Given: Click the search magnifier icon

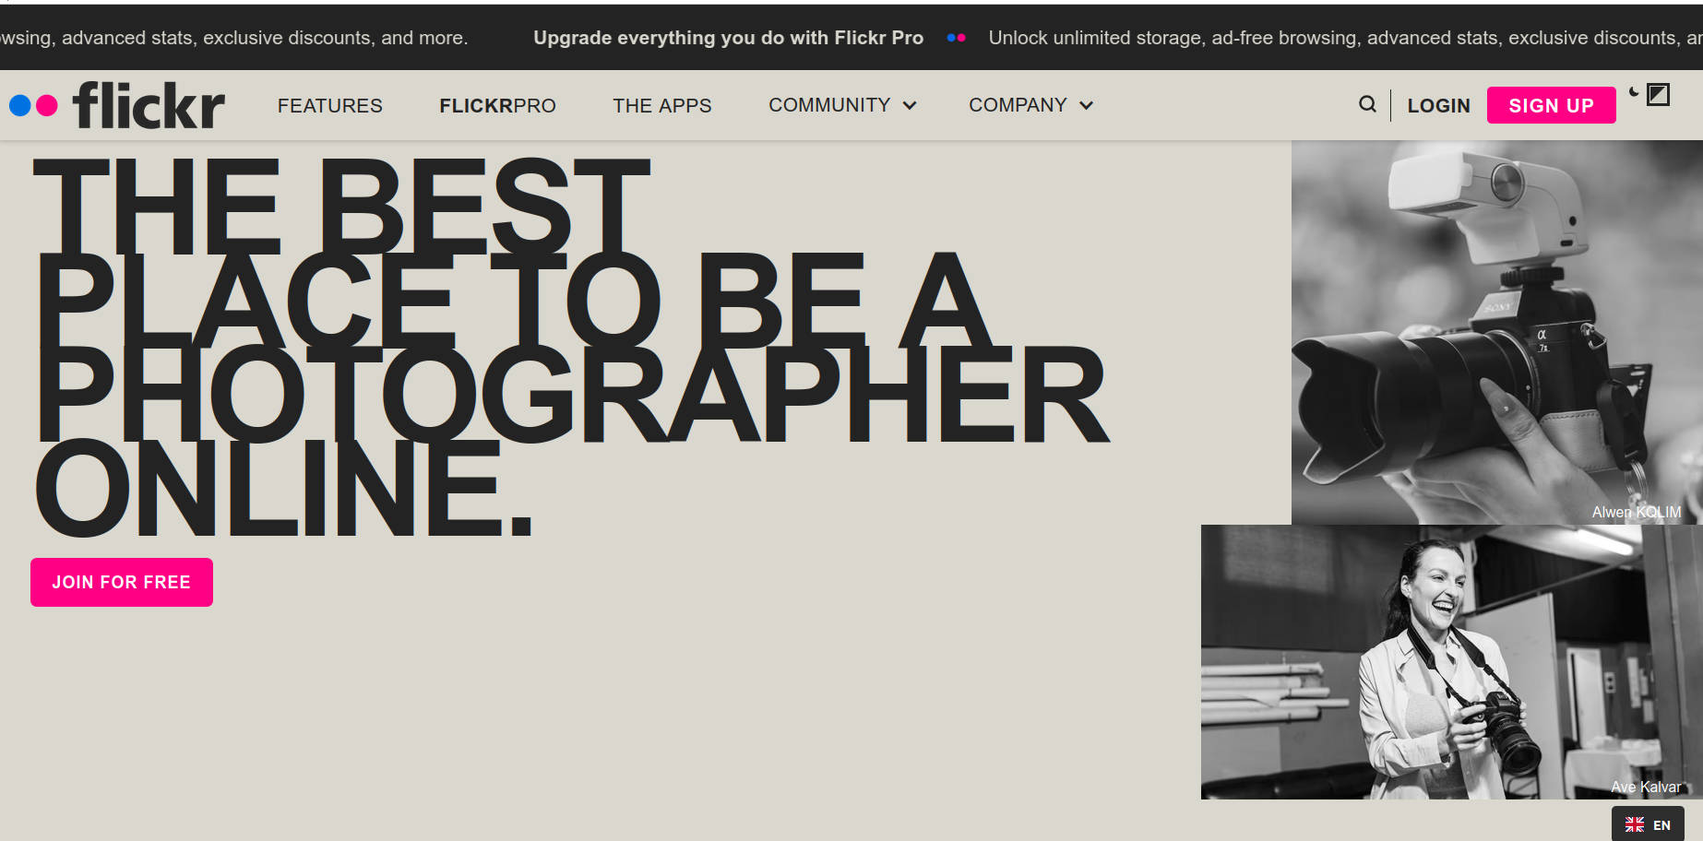Looking at the screenshot, I should pos(1367,104).
